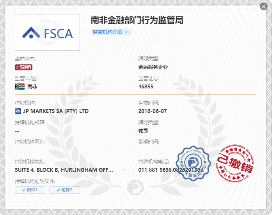Select effective date 2016-06-07
Viewport: 272px width, 215px height.
pos(153,111)
